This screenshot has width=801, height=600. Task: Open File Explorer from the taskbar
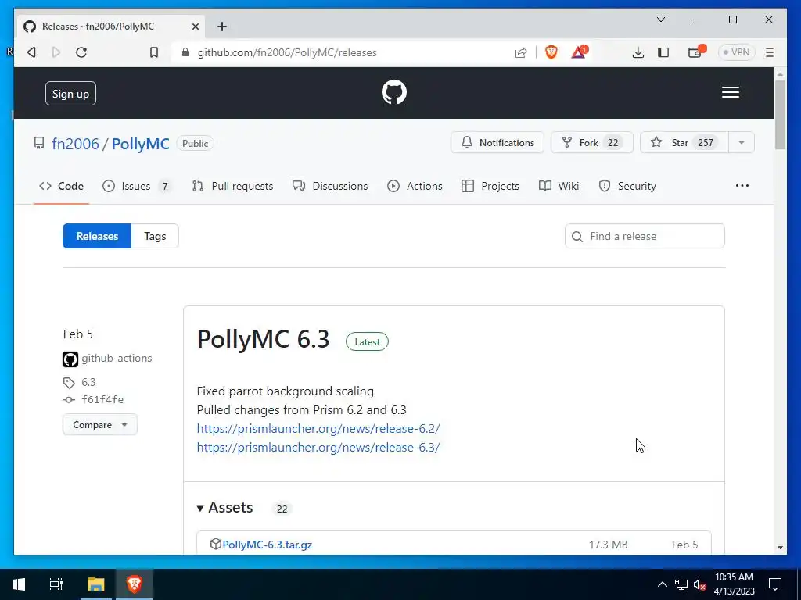point(95,584)
